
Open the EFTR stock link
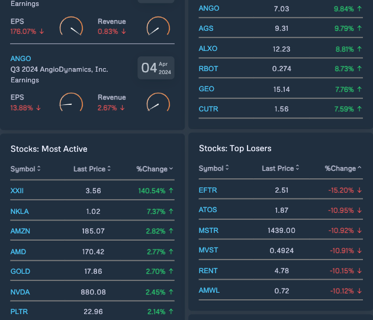[208, 190]
